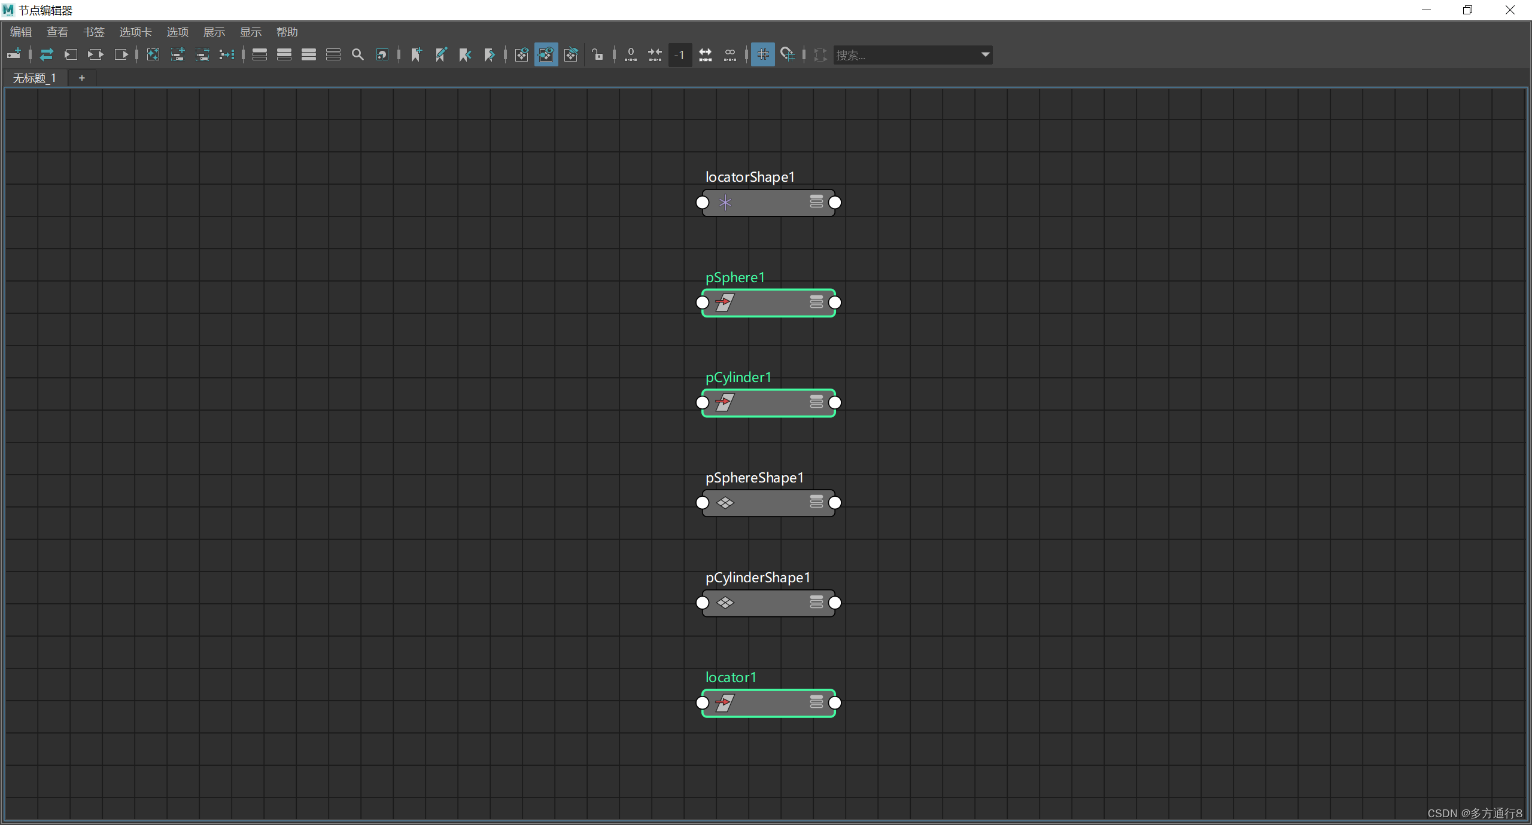The height and width of the screenshot is (825, 1532).
Task: Click the lock icon in the toolbar
Action: [x=597, y=54]
